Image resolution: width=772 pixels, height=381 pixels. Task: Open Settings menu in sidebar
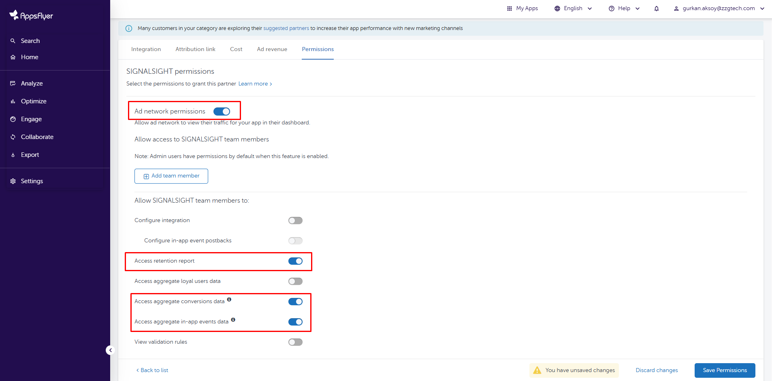tap(32, 181)
